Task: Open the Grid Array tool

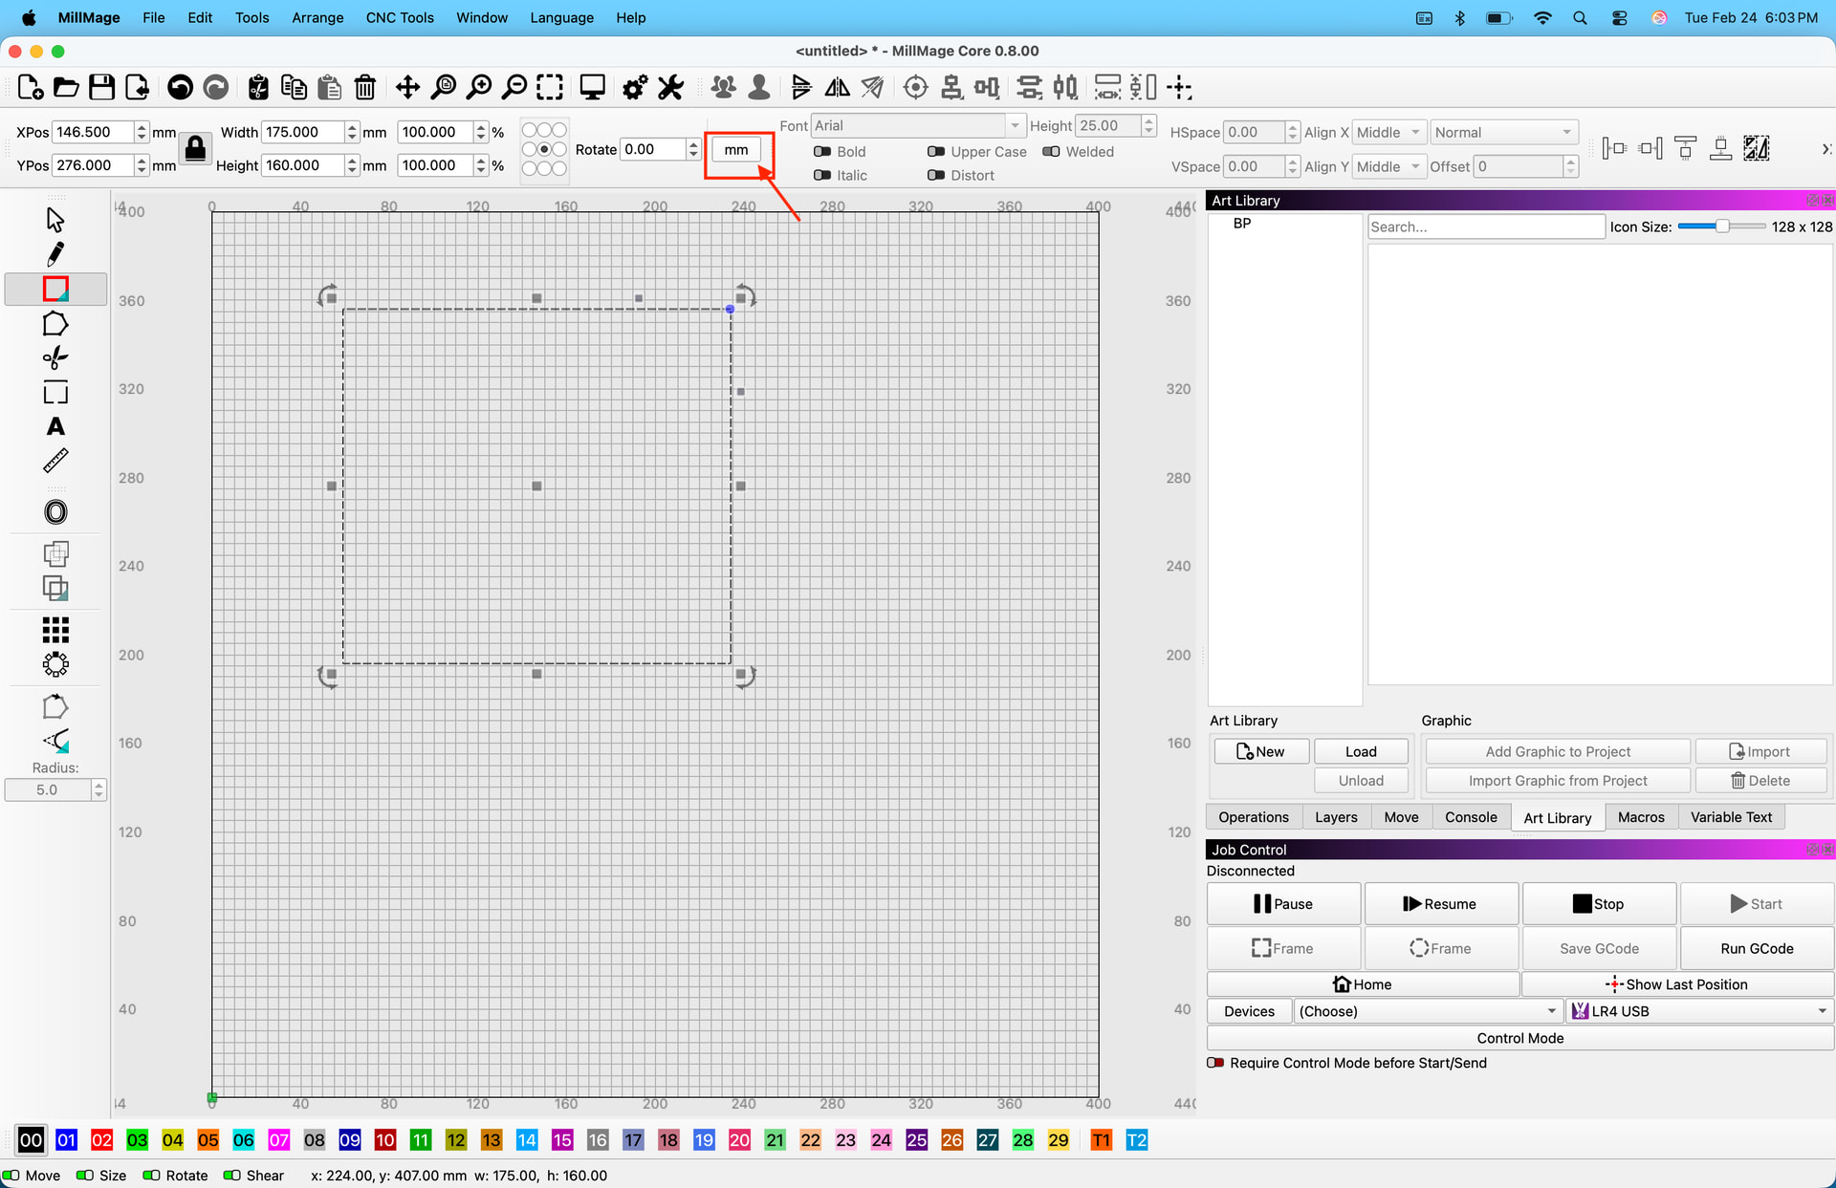Action: tap(55, 630)
